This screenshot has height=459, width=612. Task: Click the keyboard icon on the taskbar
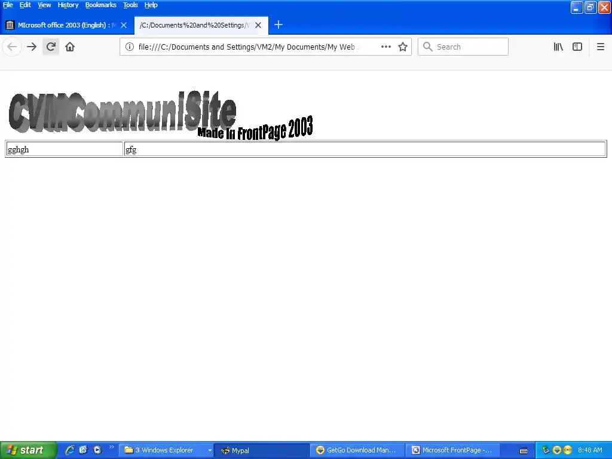click(524, 451)
